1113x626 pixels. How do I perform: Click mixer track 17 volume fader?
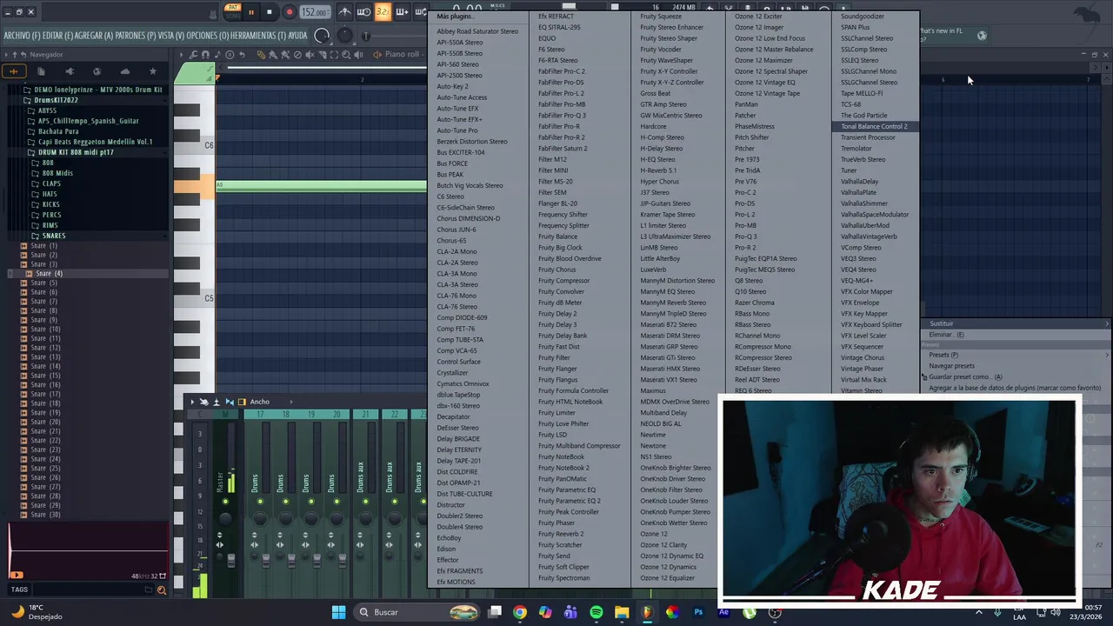click(x=266, y=562)
